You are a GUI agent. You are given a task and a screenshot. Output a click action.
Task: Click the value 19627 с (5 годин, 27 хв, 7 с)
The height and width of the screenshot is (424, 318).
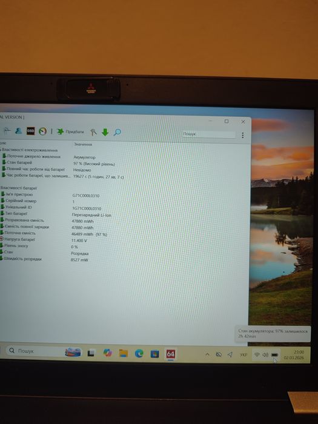coord(98,177)
